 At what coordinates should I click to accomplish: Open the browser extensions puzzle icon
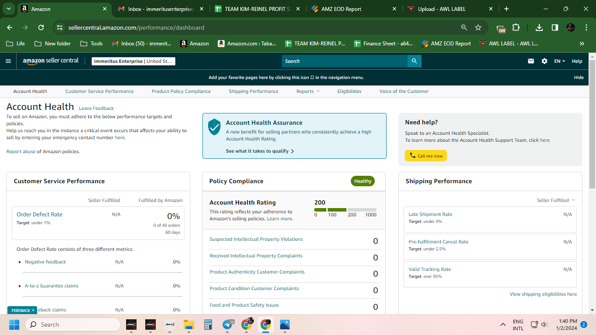516,27
